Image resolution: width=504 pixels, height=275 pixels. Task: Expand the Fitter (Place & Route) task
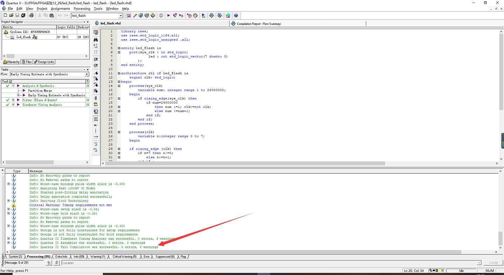(x=13, y=100)
